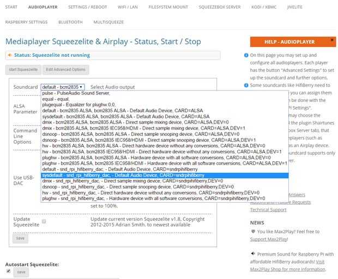Viewport: 338px width, 279px height.
Task: Open SQUEEZEBOX SERVER tab
Action: point(220,7)
